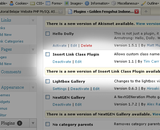Image resolution: width=160 pixels, height=130 pixels.
Task: Open the Plugins sidebar menu
Action: 8,123
